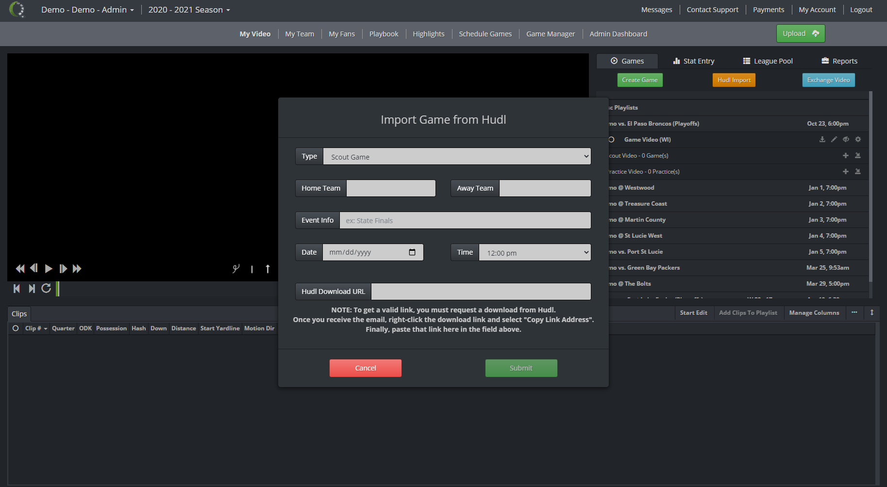The height and width of the screenshot is (487, 887).
Task: Add a game to Scout Video
Action: point(846,156)
